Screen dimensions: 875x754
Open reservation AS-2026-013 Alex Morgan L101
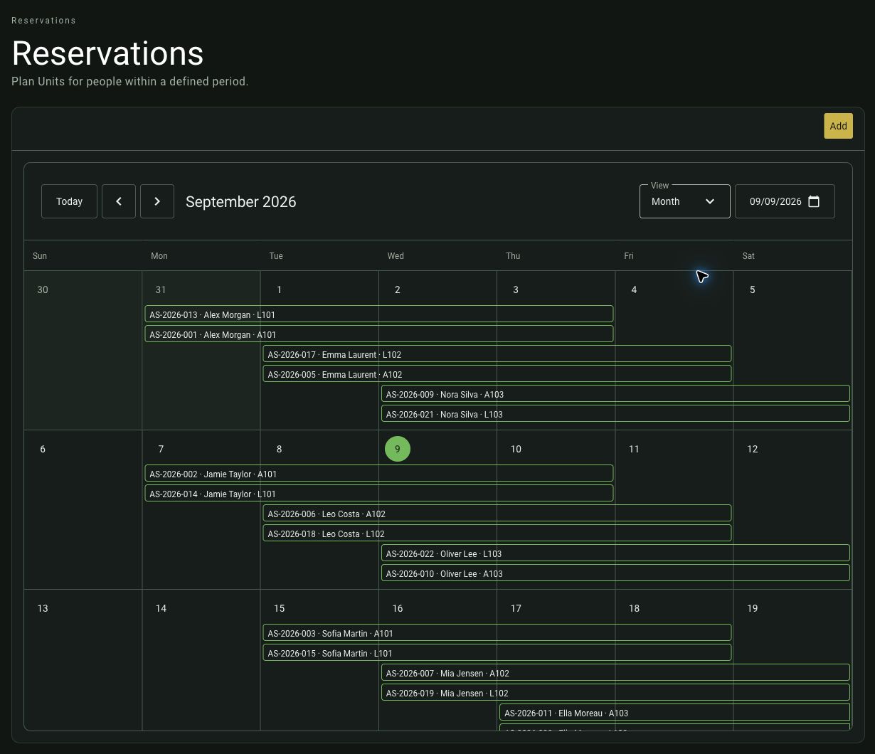[x=379, y=314]
